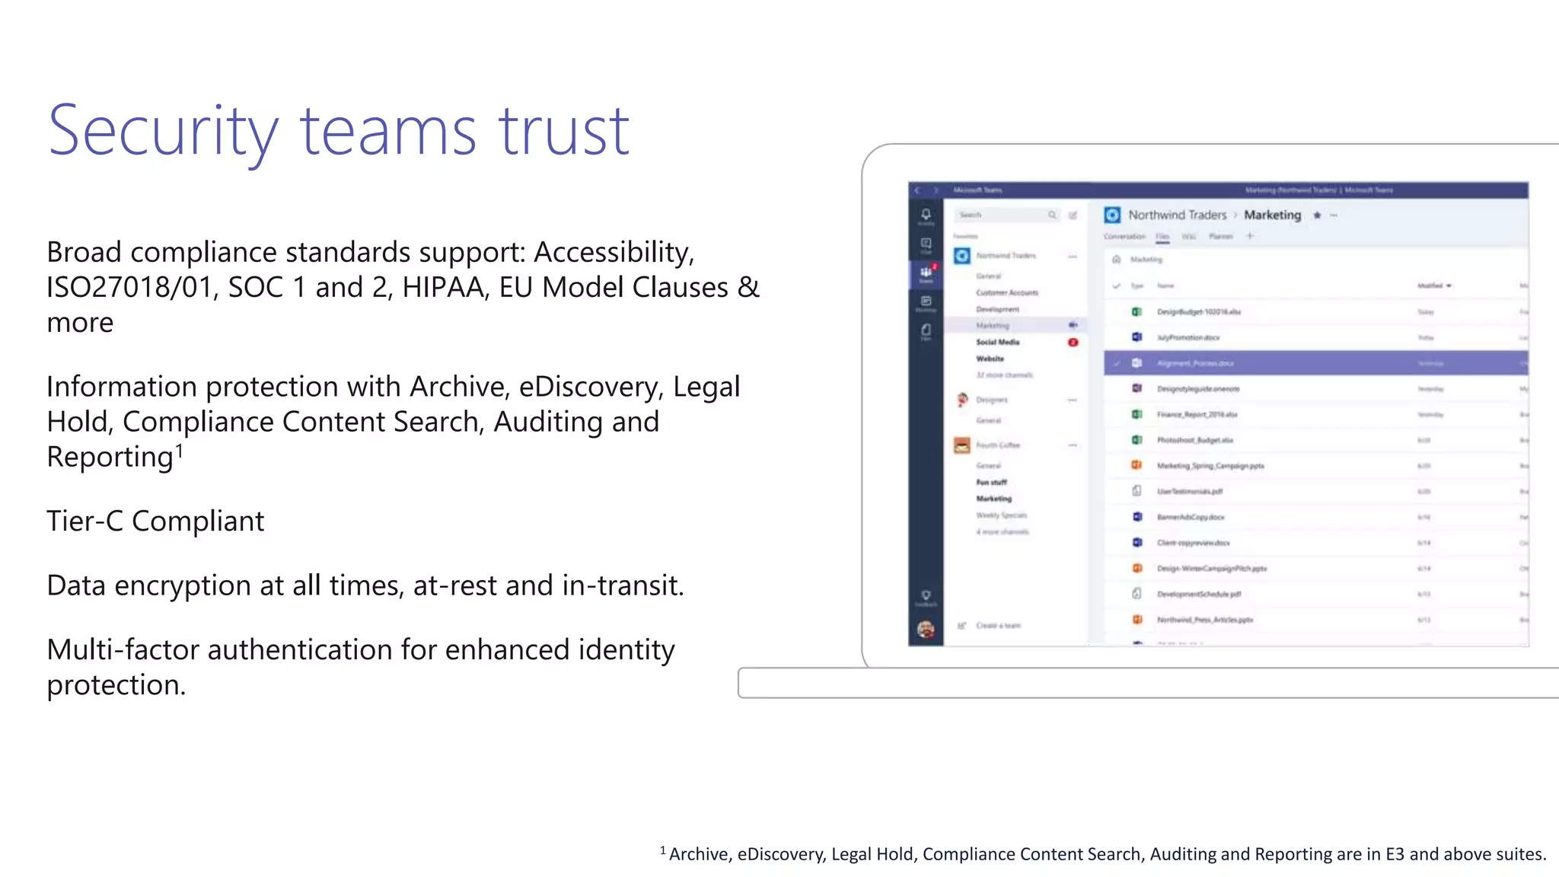Open file Finance_Report_2016.xlsx
The width and height of the screenshot is (1559, 877).
[1197, 415]
